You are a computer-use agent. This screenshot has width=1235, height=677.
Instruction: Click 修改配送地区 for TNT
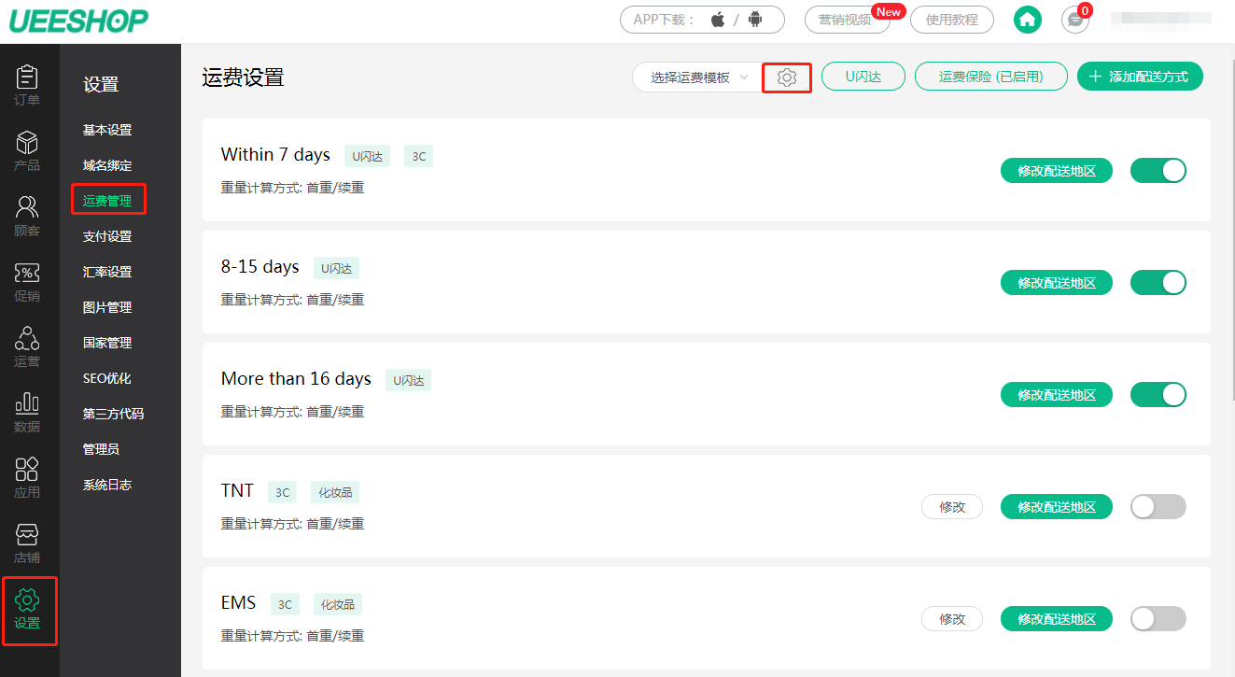coord(1057,507)
